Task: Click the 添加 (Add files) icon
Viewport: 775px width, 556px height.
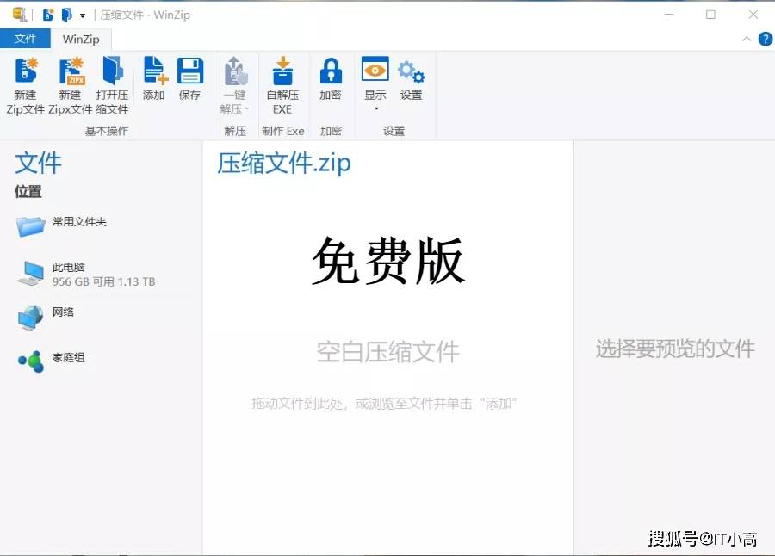Action: click(153, 77)
